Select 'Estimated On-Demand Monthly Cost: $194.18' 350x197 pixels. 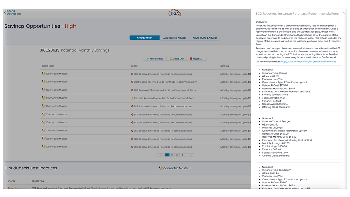(x=287, y=140)
